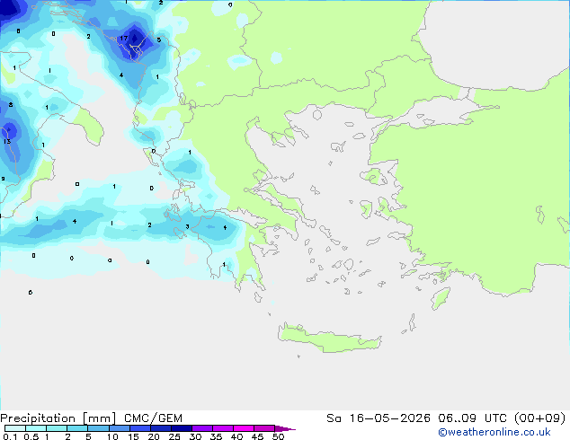Click the legend label '25'

(174, 436)
